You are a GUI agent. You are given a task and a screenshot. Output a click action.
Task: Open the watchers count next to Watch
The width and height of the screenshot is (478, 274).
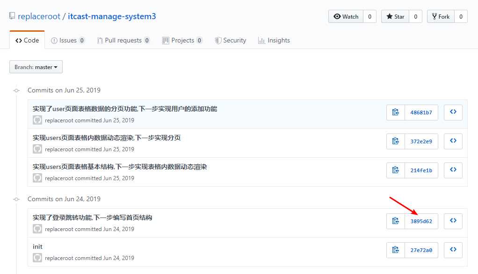point(370,16)
